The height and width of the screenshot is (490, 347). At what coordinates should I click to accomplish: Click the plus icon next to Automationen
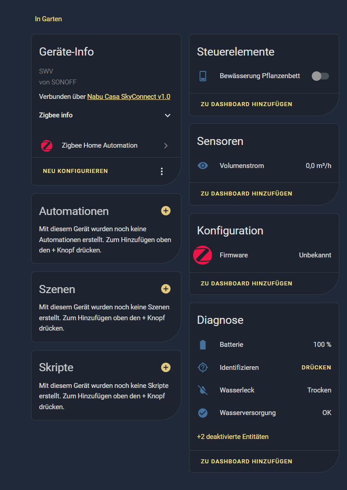pos(166,210)
